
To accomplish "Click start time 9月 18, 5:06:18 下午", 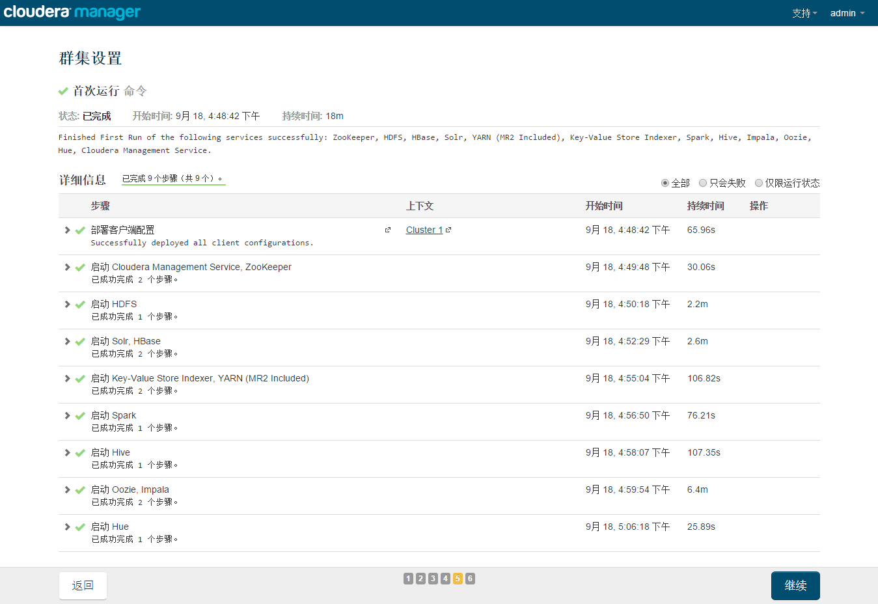I will (x=627, y=527).
